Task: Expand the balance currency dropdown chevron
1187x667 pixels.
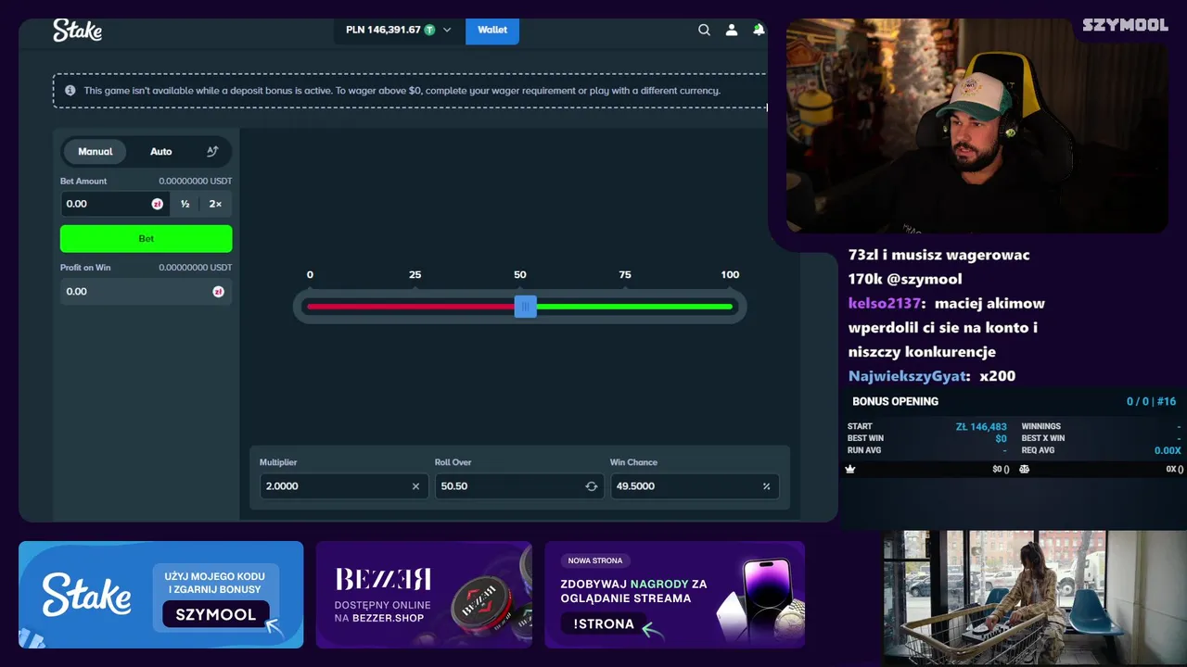Action: click(447, 30)
